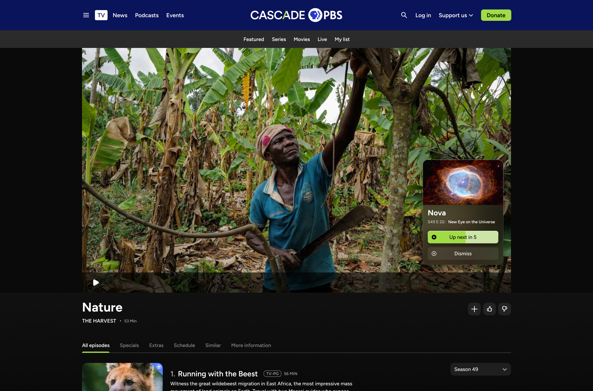Image resolution: width=593 pixels, height=391 pixels.
Task: Expand the Support us dropdown
Action: coord(456,15)
